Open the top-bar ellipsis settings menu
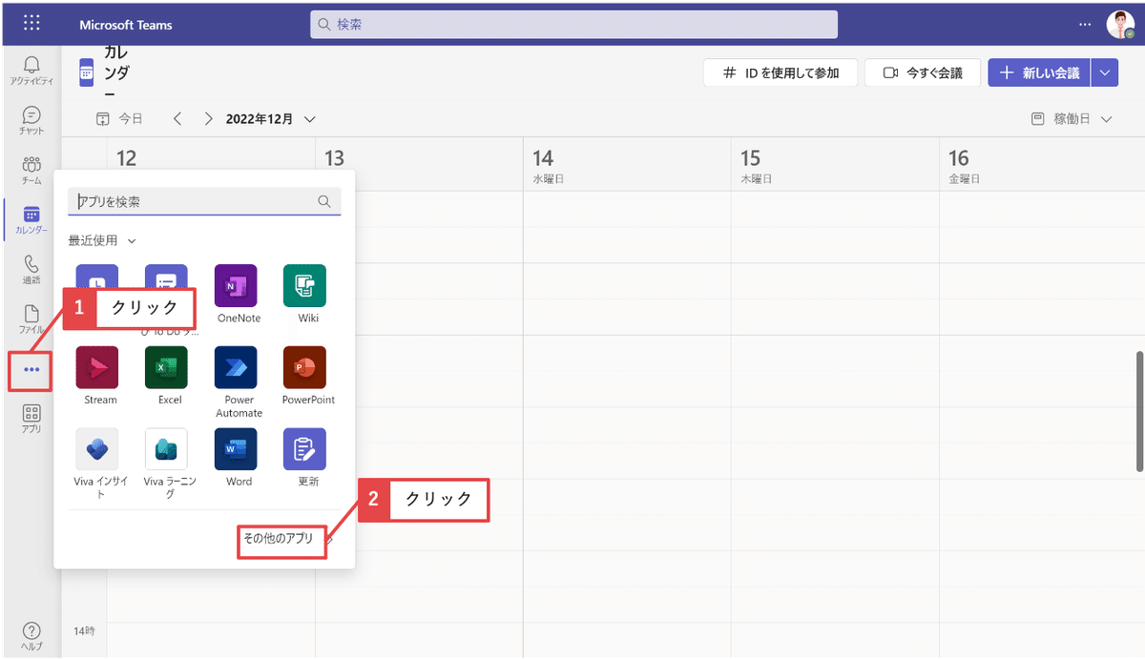 pyautogui.click(x=1084, y=24)
